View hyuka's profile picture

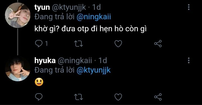click(18, 68)
